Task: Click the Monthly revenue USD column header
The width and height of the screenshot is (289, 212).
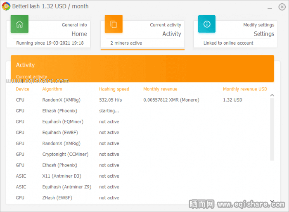Action: pyautogui.click(x=245, y=89)
